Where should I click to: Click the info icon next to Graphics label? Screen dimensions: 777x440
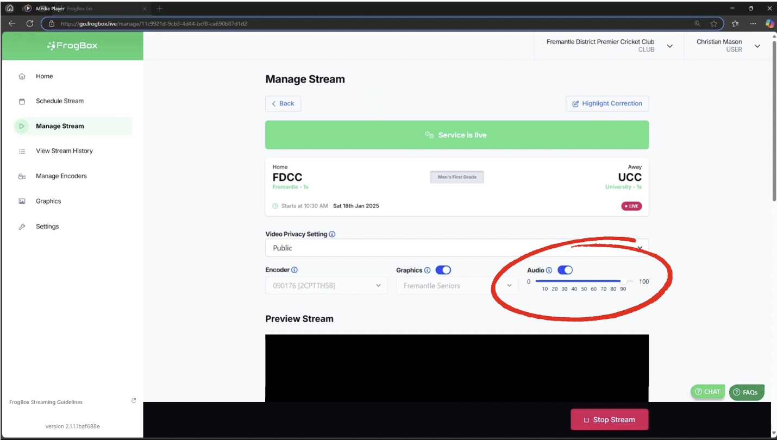point(427,271)
